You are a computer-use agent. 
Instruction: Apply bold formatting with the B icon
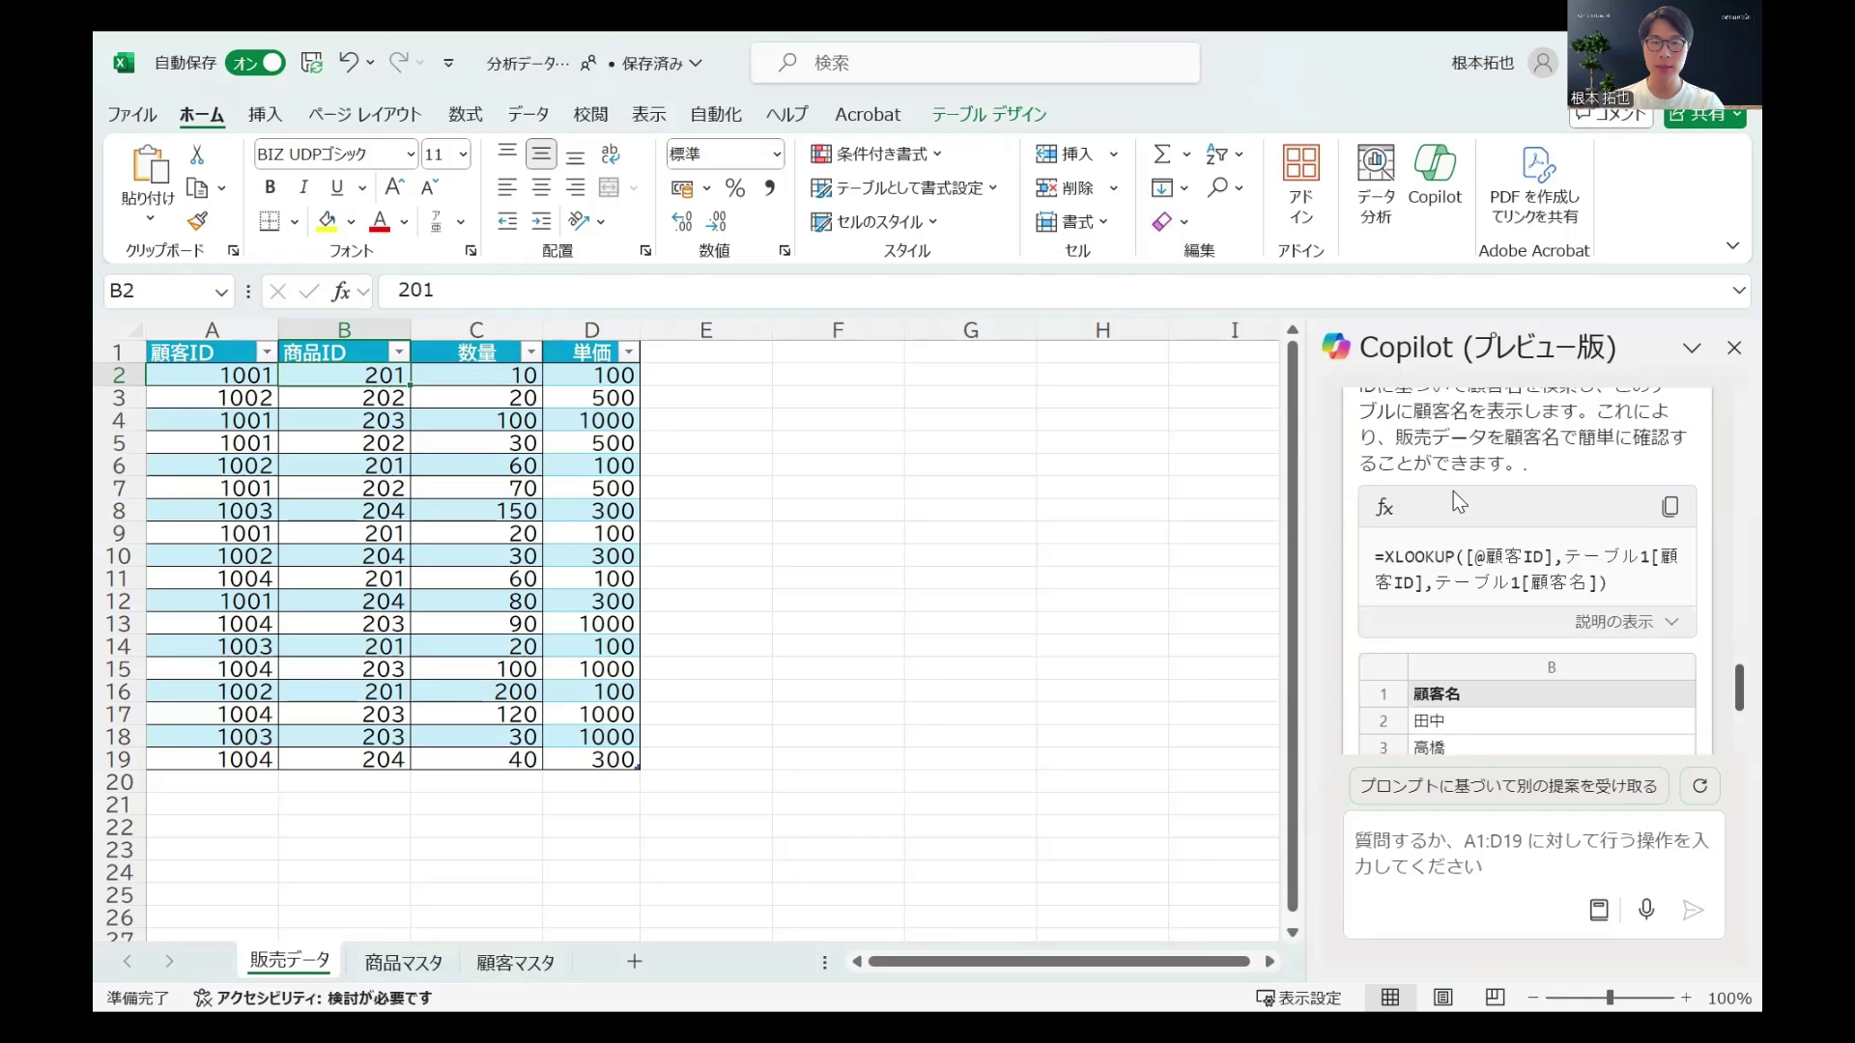pyautogui.click(x=270, y=187)
